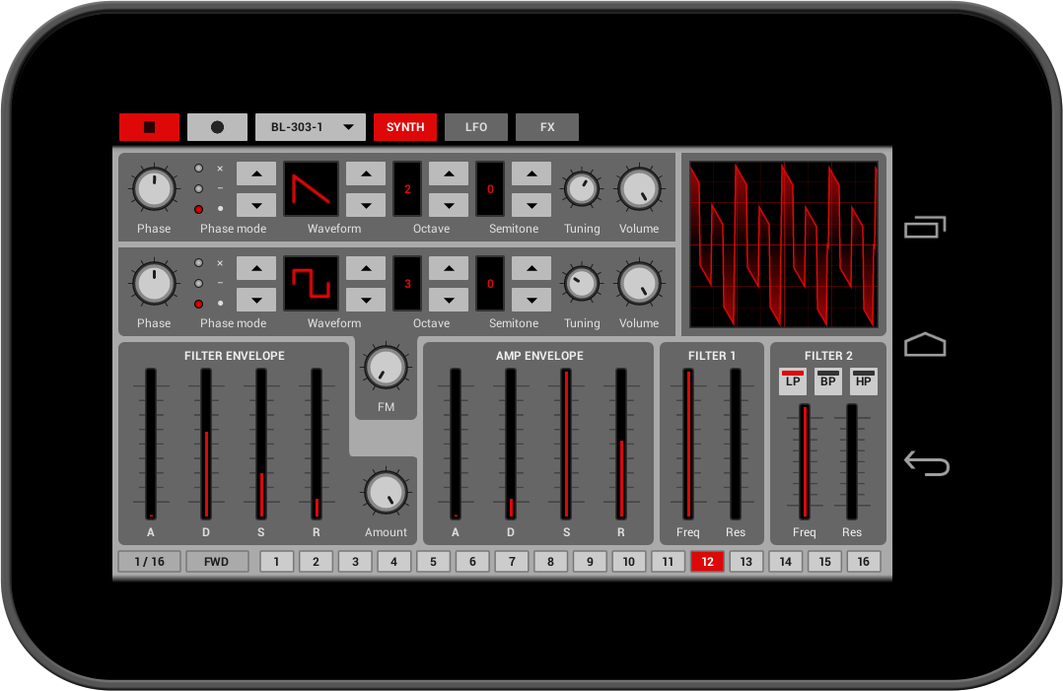Viewport: 1063px width, 691px height.
Task: Tap the Android back arrow
Action: point(926,463)
